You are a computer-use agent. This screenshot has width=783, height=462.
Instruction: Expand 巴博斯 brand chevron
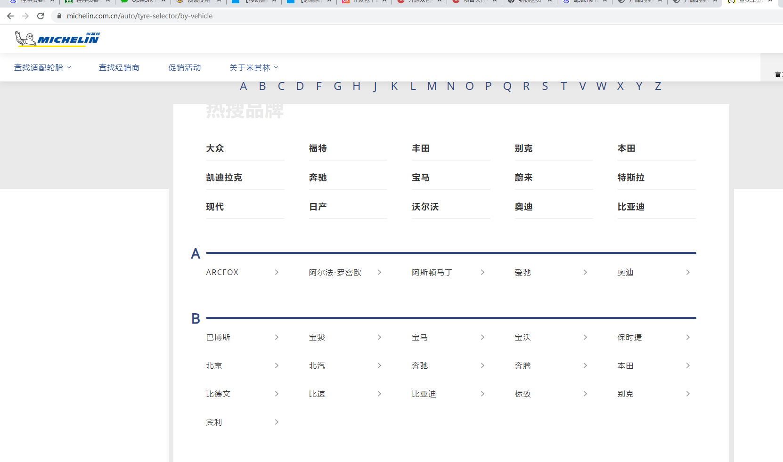tap(277, 337)
